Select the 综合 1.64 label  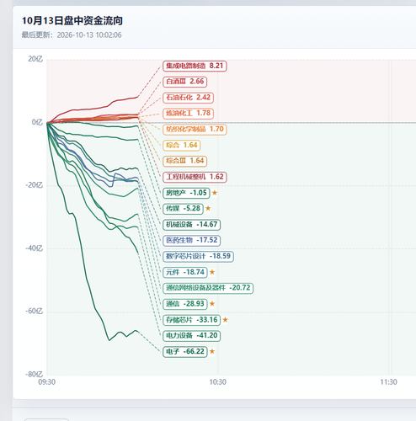click(x=182, y=145)
